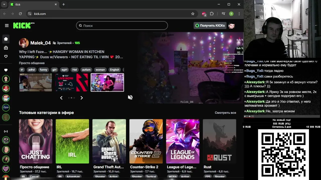Select the 'woman' tag
The image size is (321, 180).
point(100,70)
